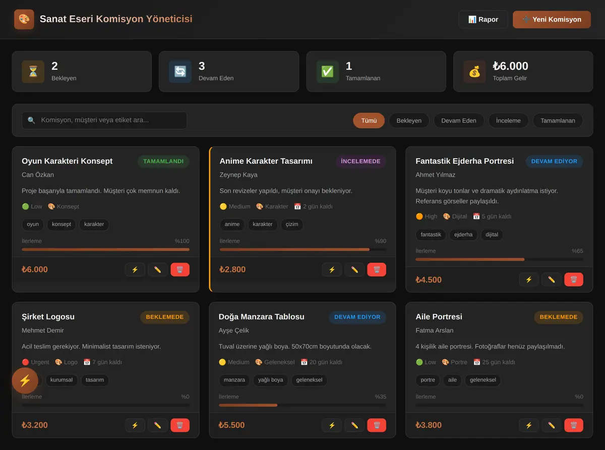Click the Toplam Gelir stat card
Screen dimensions: 605x450
pos(523,71)
